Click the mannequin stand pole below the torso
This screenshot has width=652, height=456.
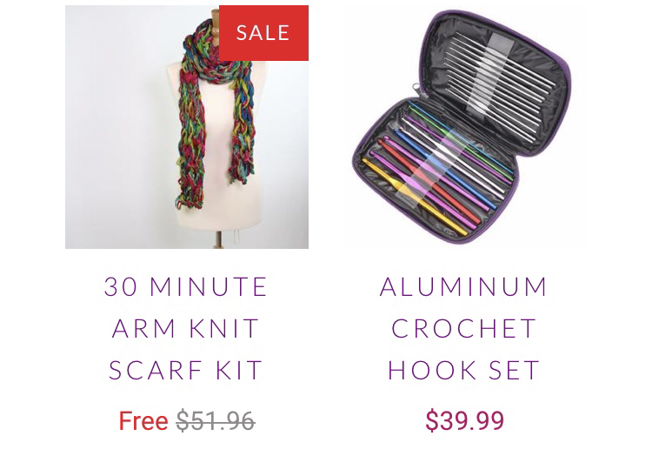coord(218,238)
